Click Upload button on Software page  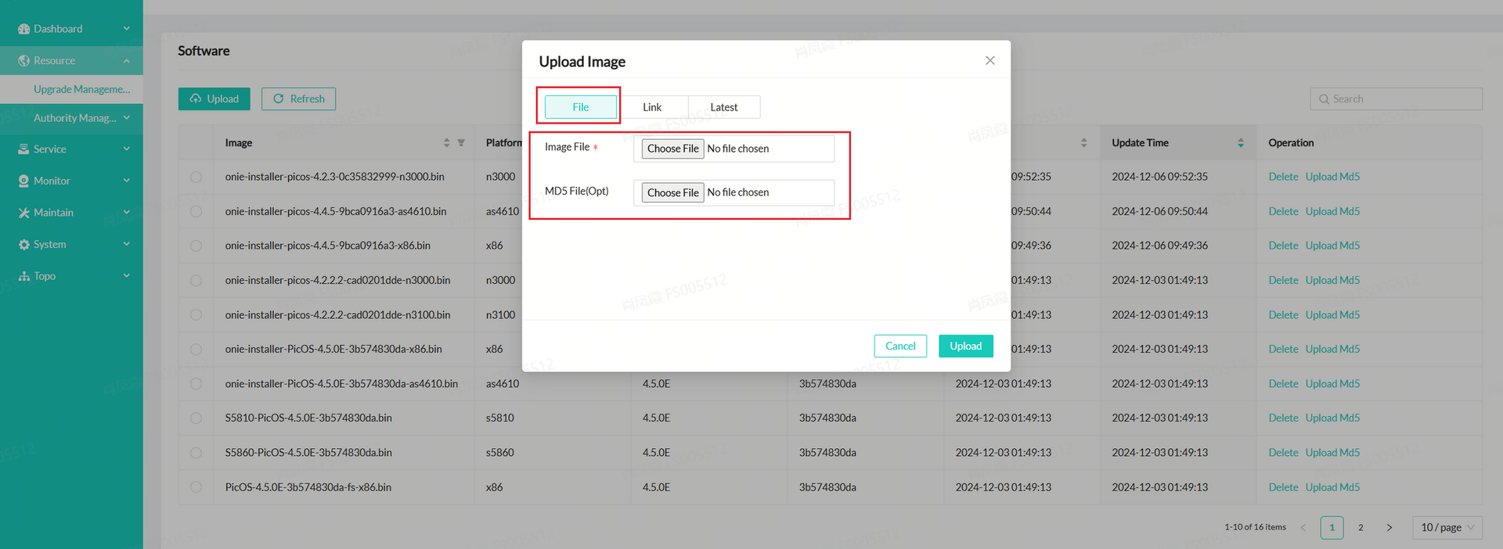click(x=214, y=99)
